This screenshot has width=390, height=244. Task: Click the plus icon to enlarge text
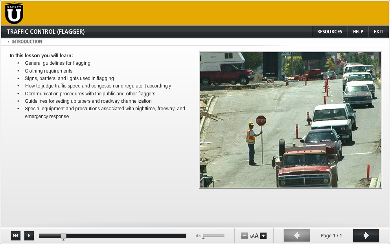coord(263,235)
